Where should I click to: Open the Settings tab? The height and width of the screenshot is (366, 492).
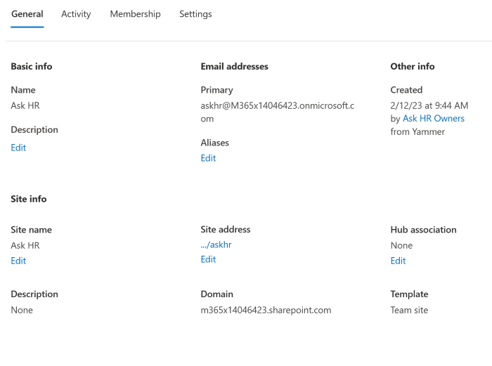pyautogui.click(x=195, y=14)
